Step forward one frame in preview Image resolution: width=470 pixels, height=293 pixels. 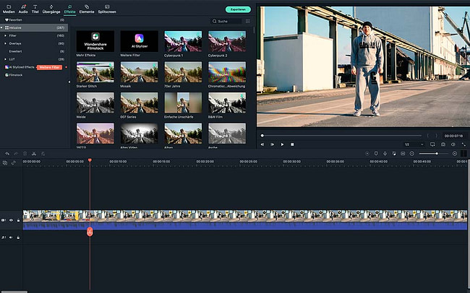(272, 144)
